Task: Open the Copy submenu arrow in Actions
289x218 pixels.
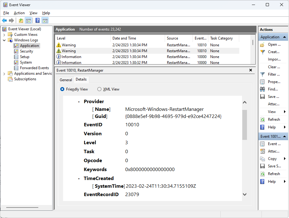Action: pos(285,158)
